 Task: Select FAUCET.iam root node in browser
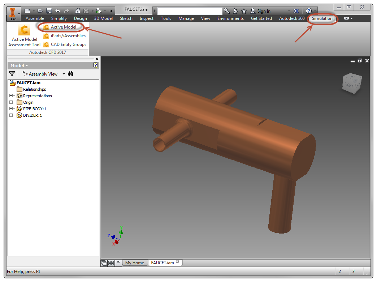(25, 83)
